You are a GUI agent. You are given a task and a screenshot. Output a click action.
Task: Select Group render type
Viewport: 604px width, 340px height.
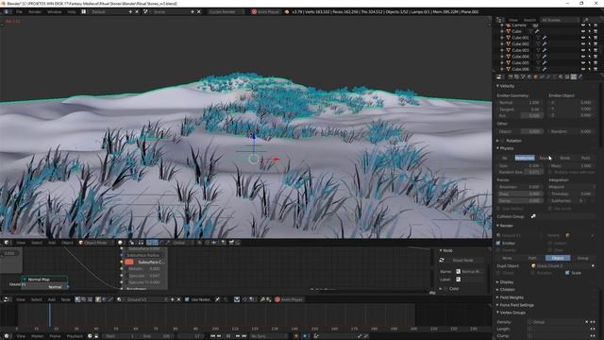pos(583,258)
